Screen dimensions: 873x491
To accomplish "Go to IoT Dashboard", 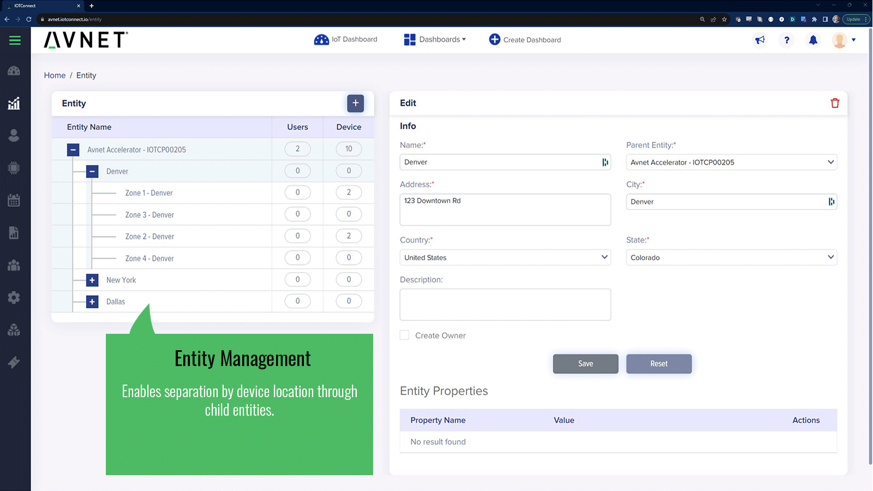I will (346, 39).
